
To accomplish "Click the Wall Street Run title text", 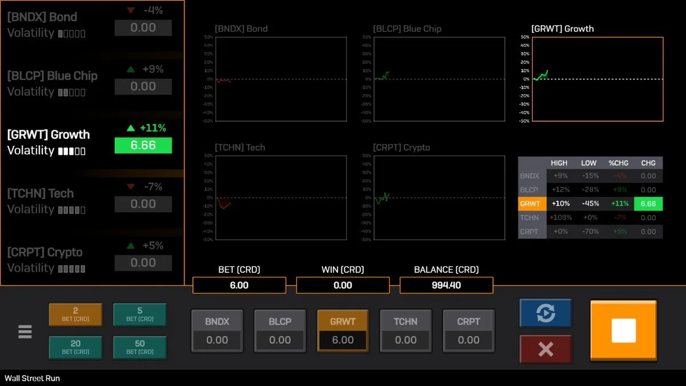I will tap(32, 379).
